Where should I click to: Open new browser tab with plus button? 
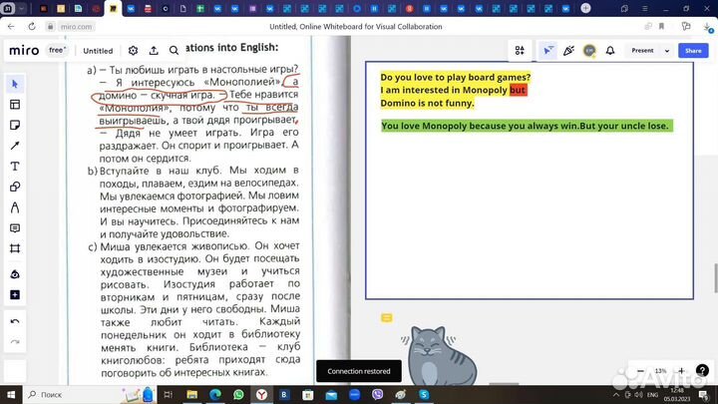585,8
